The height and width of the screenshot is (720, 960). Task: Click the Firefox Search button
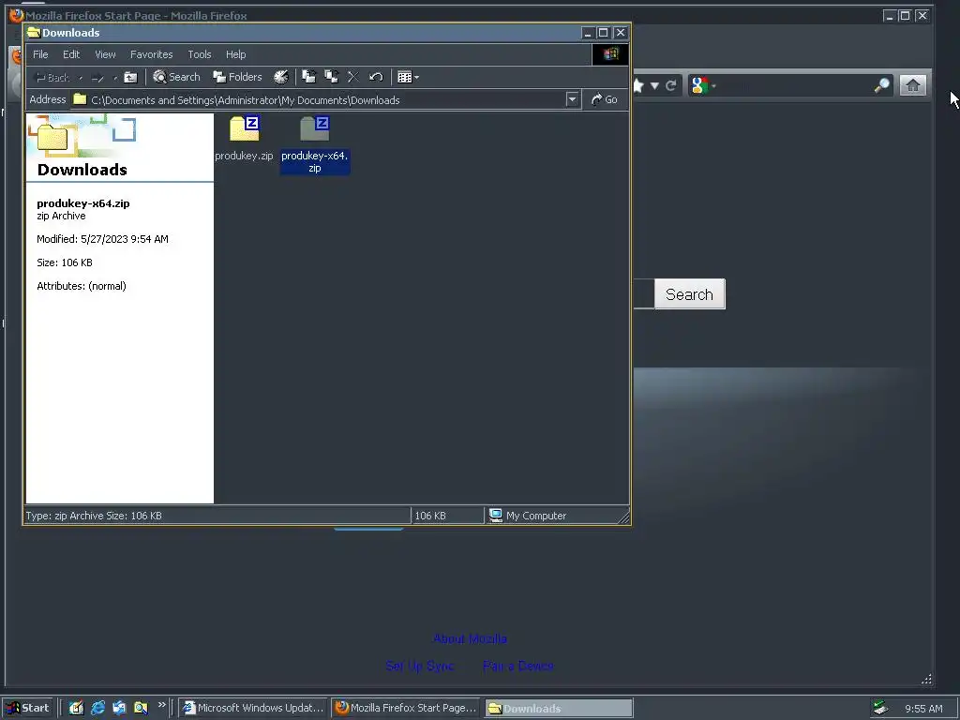(x=689, y=294)
